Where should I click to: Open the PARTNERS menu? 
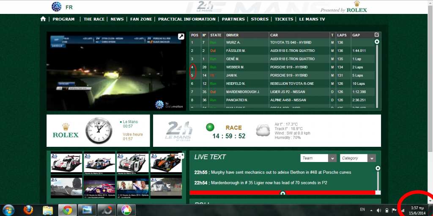(x=233, y=19)
